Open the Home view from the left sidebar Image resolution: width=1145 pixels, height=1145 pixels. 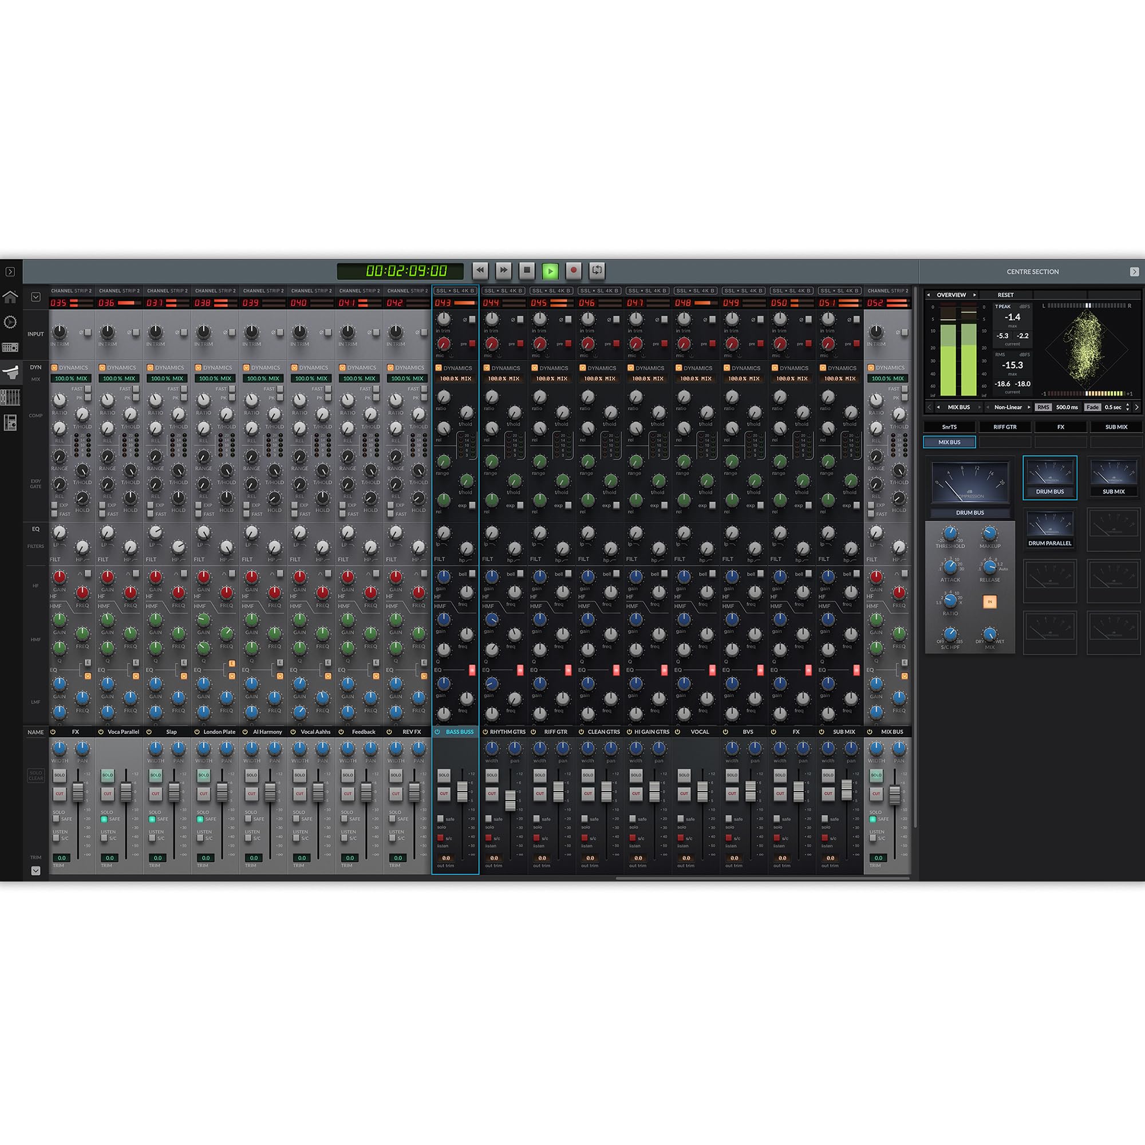[x=11, y=298]
